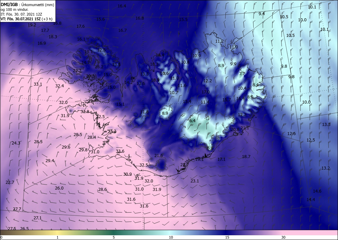Click the 26.0 value on the map

[x=59, y=188]
